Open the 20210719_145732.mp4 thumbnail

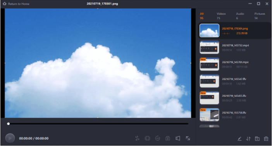click(209, 47)
